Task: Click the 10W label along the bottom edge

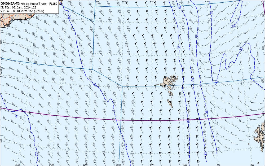Action: pos(118,165)
